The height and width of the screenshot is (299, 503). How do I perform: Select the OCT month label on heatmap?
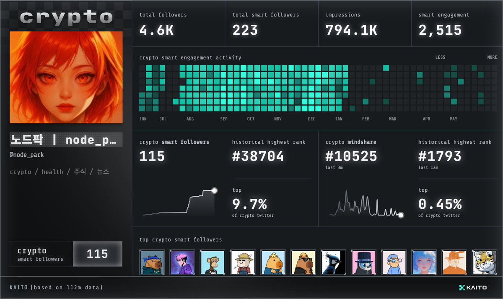(x=251, y=119)
